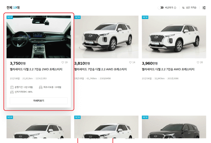Click the 운행기간 : 2년 1개월 text
The image size is (211, 143).
click(x=24, y=87)
